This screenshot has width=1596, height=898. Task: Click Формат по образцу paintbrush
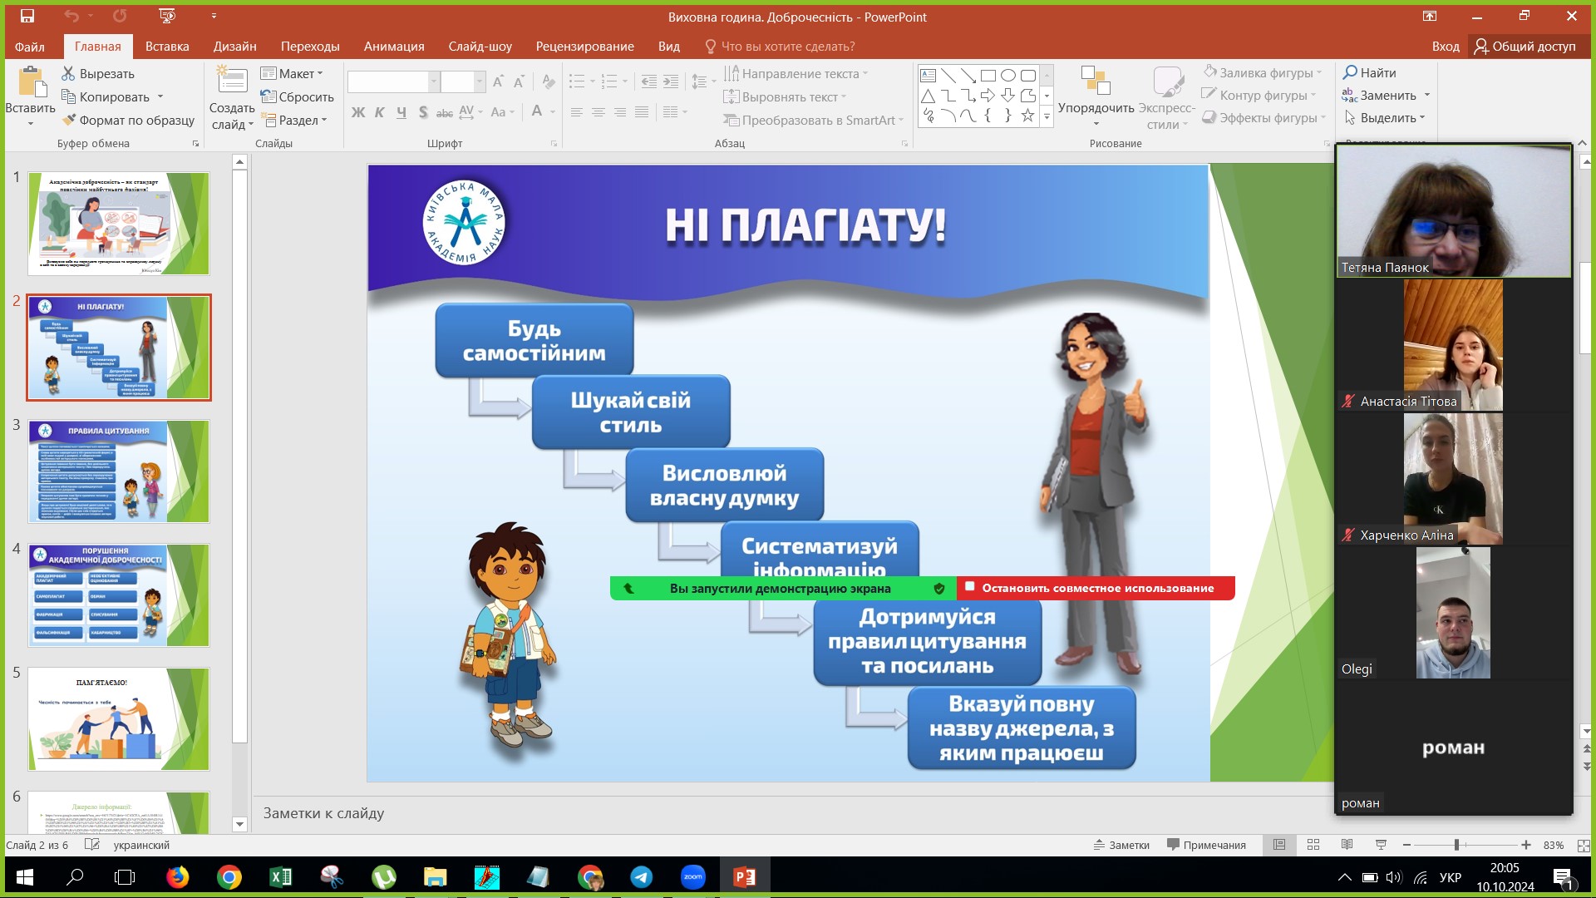pyautogui.click(x=129, y=121)
